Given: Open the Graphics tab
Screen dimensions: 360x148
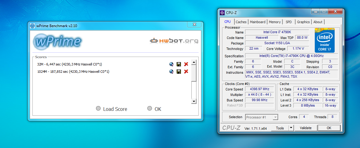Looking at the screenshot, I should click(303, 22).
